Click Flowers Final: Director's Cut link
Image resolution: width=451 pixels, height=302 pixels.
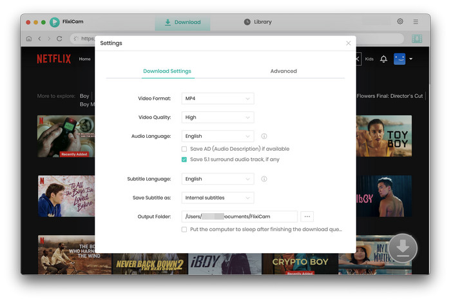coord(390,96)
